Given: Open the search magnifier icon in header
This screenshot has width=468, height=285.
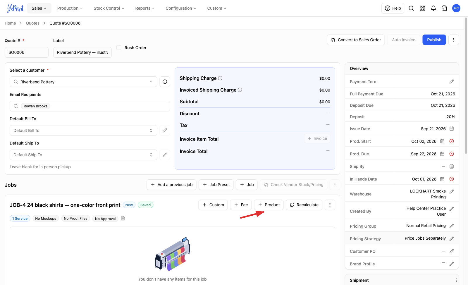Looking at the screenshot, I should click(x=411, y=8).
